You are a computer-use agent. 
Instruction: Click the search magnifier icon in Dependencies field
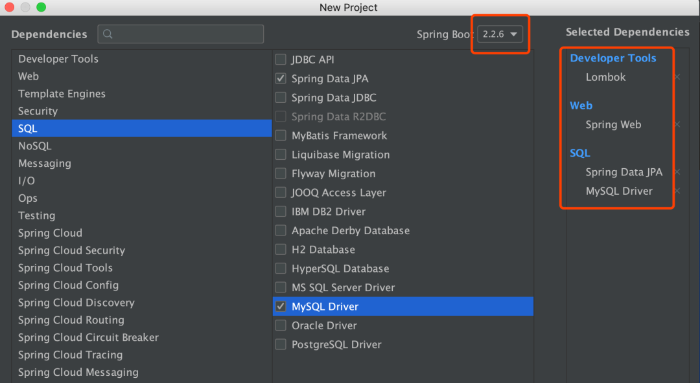point(108,34)
